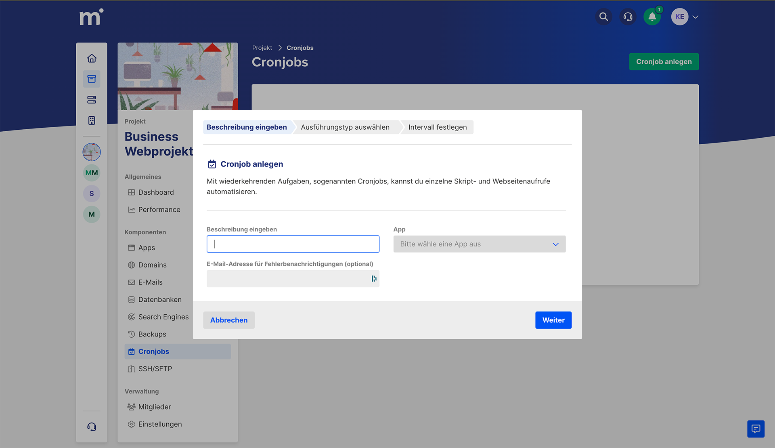
Task: Click the support headset at rail bottom
Action: click(92, 427)
